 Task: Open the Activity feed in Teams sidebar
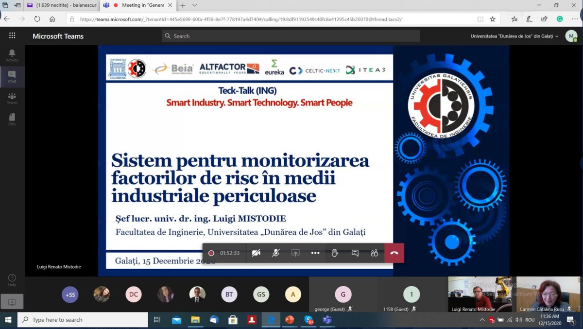[12, 55]
